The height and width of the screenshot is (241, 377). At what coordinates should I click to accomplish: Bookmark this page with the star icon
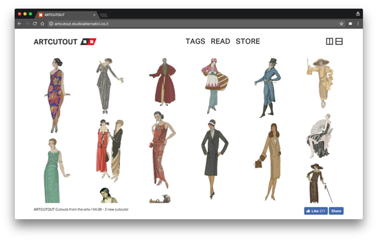(341, 24)
